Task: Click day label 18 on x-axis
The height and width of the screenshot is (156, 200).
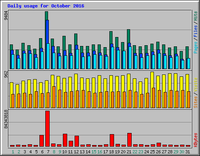Action: pos(111,152)
